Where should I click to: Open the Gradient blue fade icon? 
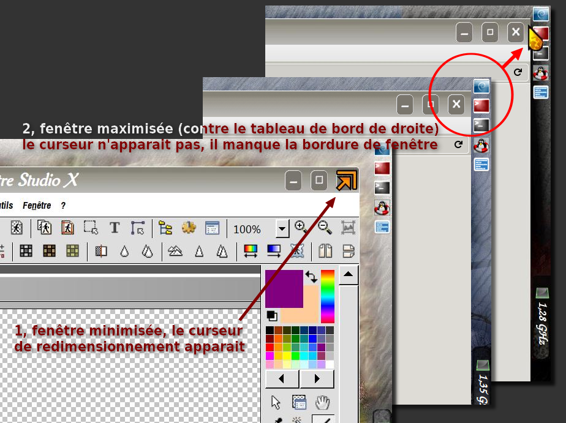point(274,251)
